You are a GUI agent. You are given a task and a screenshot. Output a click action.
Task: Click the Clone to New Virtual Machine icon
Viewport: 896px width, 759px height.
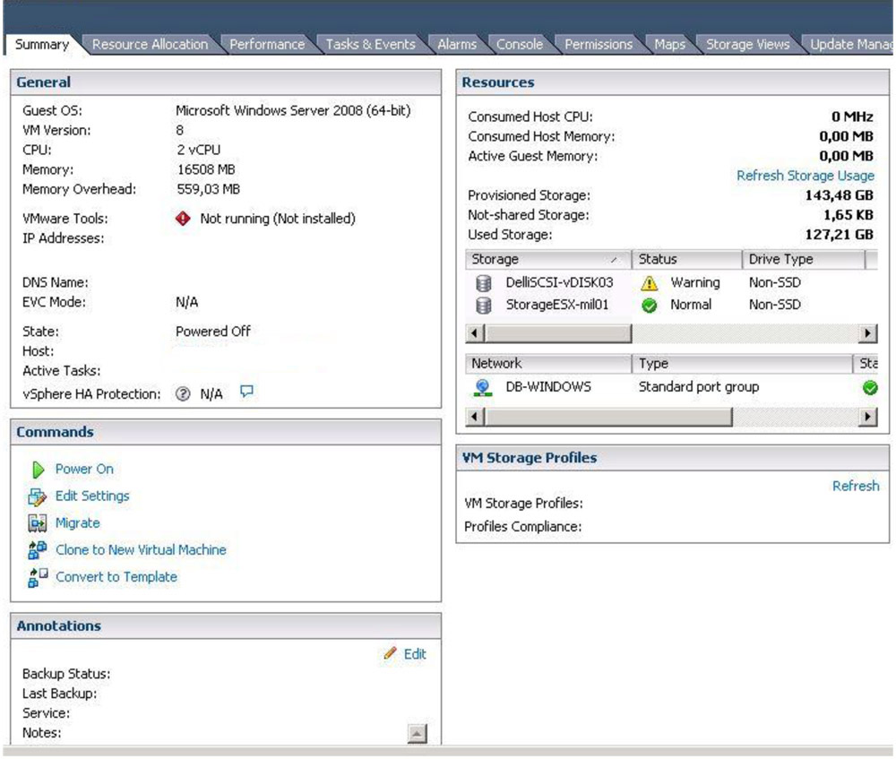[x=37, y=550]
